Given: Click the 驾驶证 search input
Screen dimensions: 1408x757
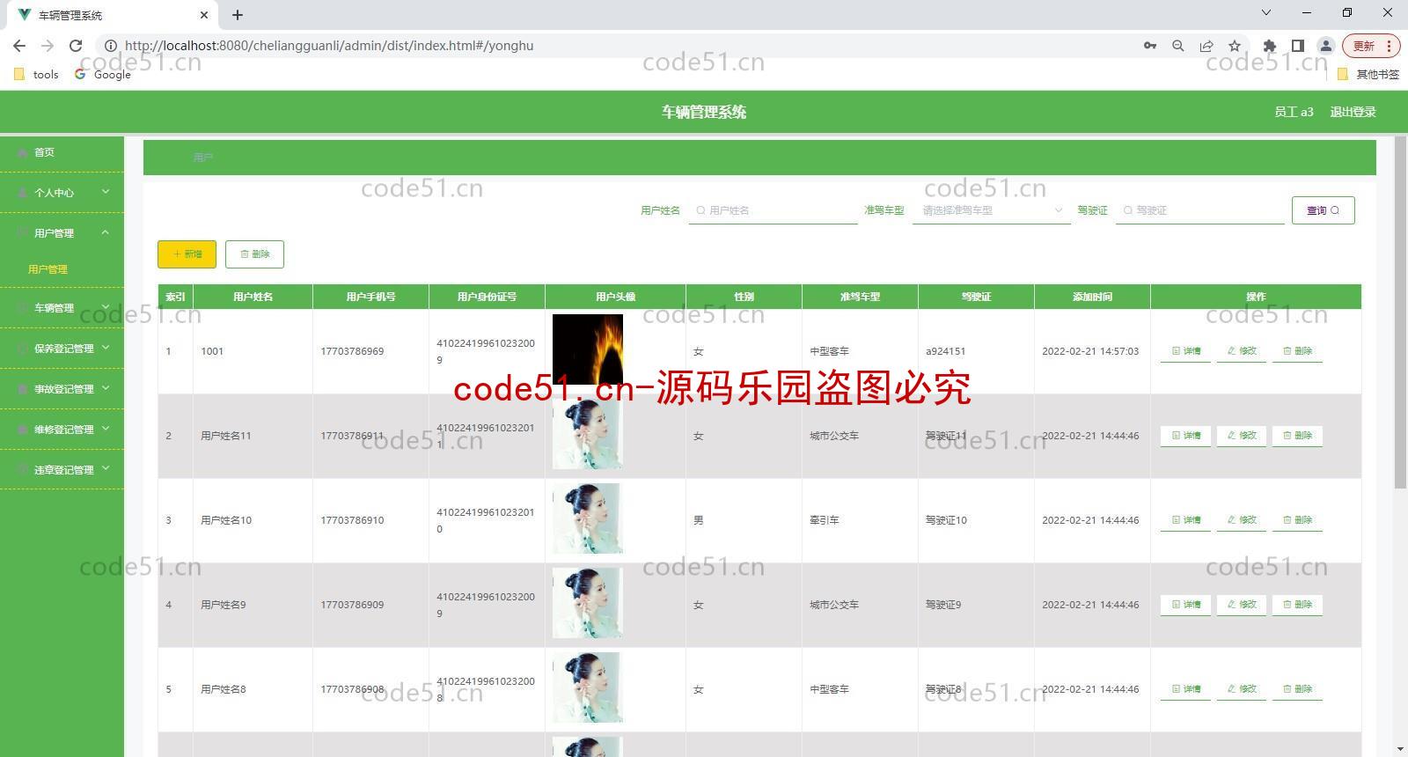Looking at the screenshot, I should 1200,210.
